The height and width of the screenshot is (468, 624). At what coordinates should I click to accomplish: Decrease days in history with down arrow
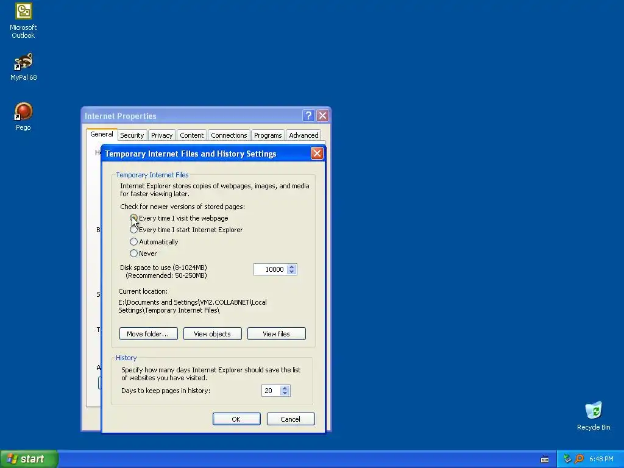pos(285,393)
